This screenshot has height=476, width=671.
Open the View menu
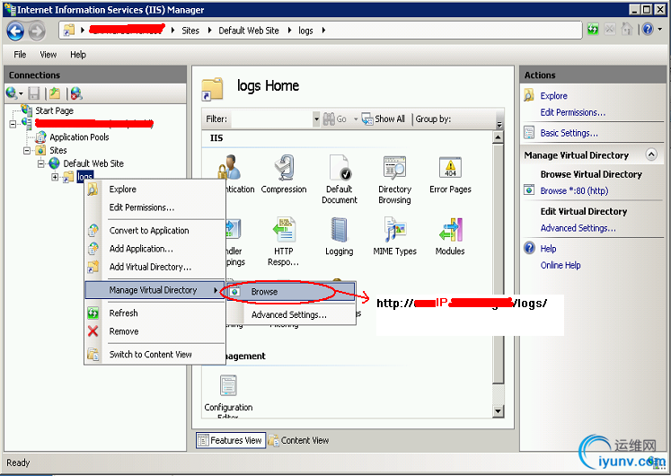[48, 54]
